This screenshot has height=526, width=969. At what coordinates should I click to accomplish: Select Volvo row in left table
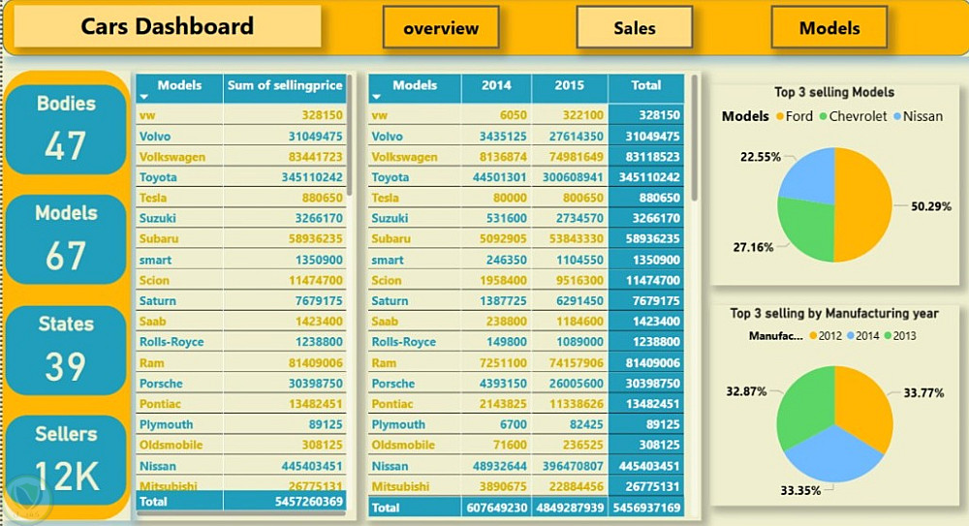pos(241,136)
